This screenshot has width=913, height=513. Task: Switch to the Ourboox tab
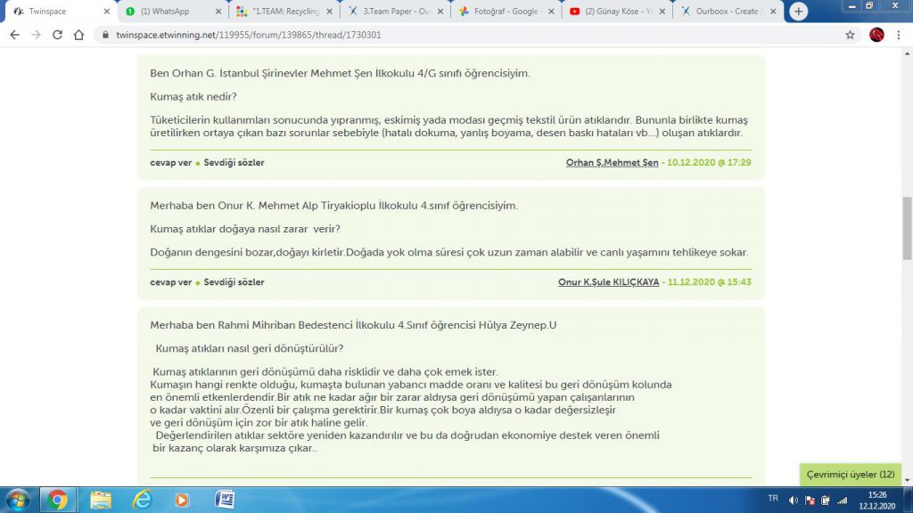click(x=727, y=12)
